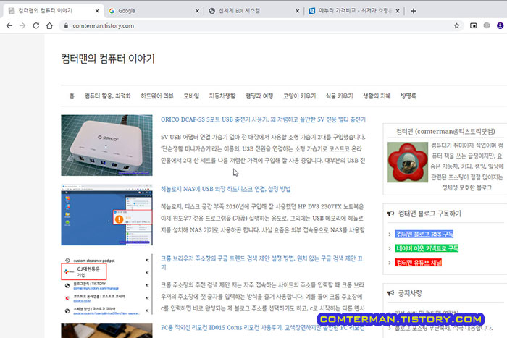
Task: Click the lock icon in address bar
Action: 66,25
